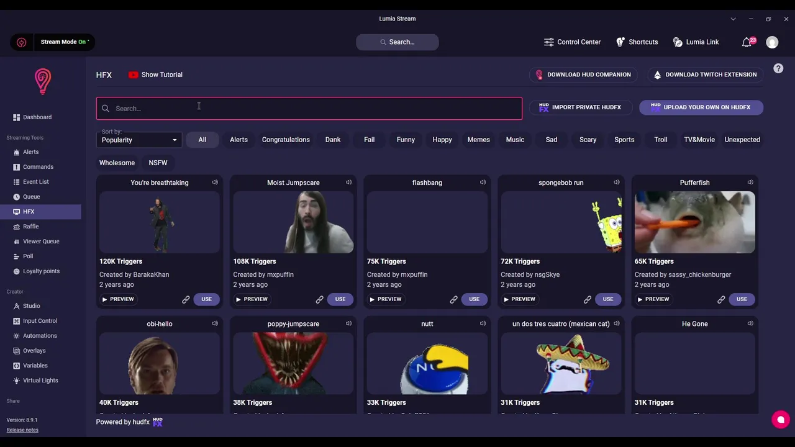Select the All category filter
This screenshot has height=447, width=795.
[202, 140]
